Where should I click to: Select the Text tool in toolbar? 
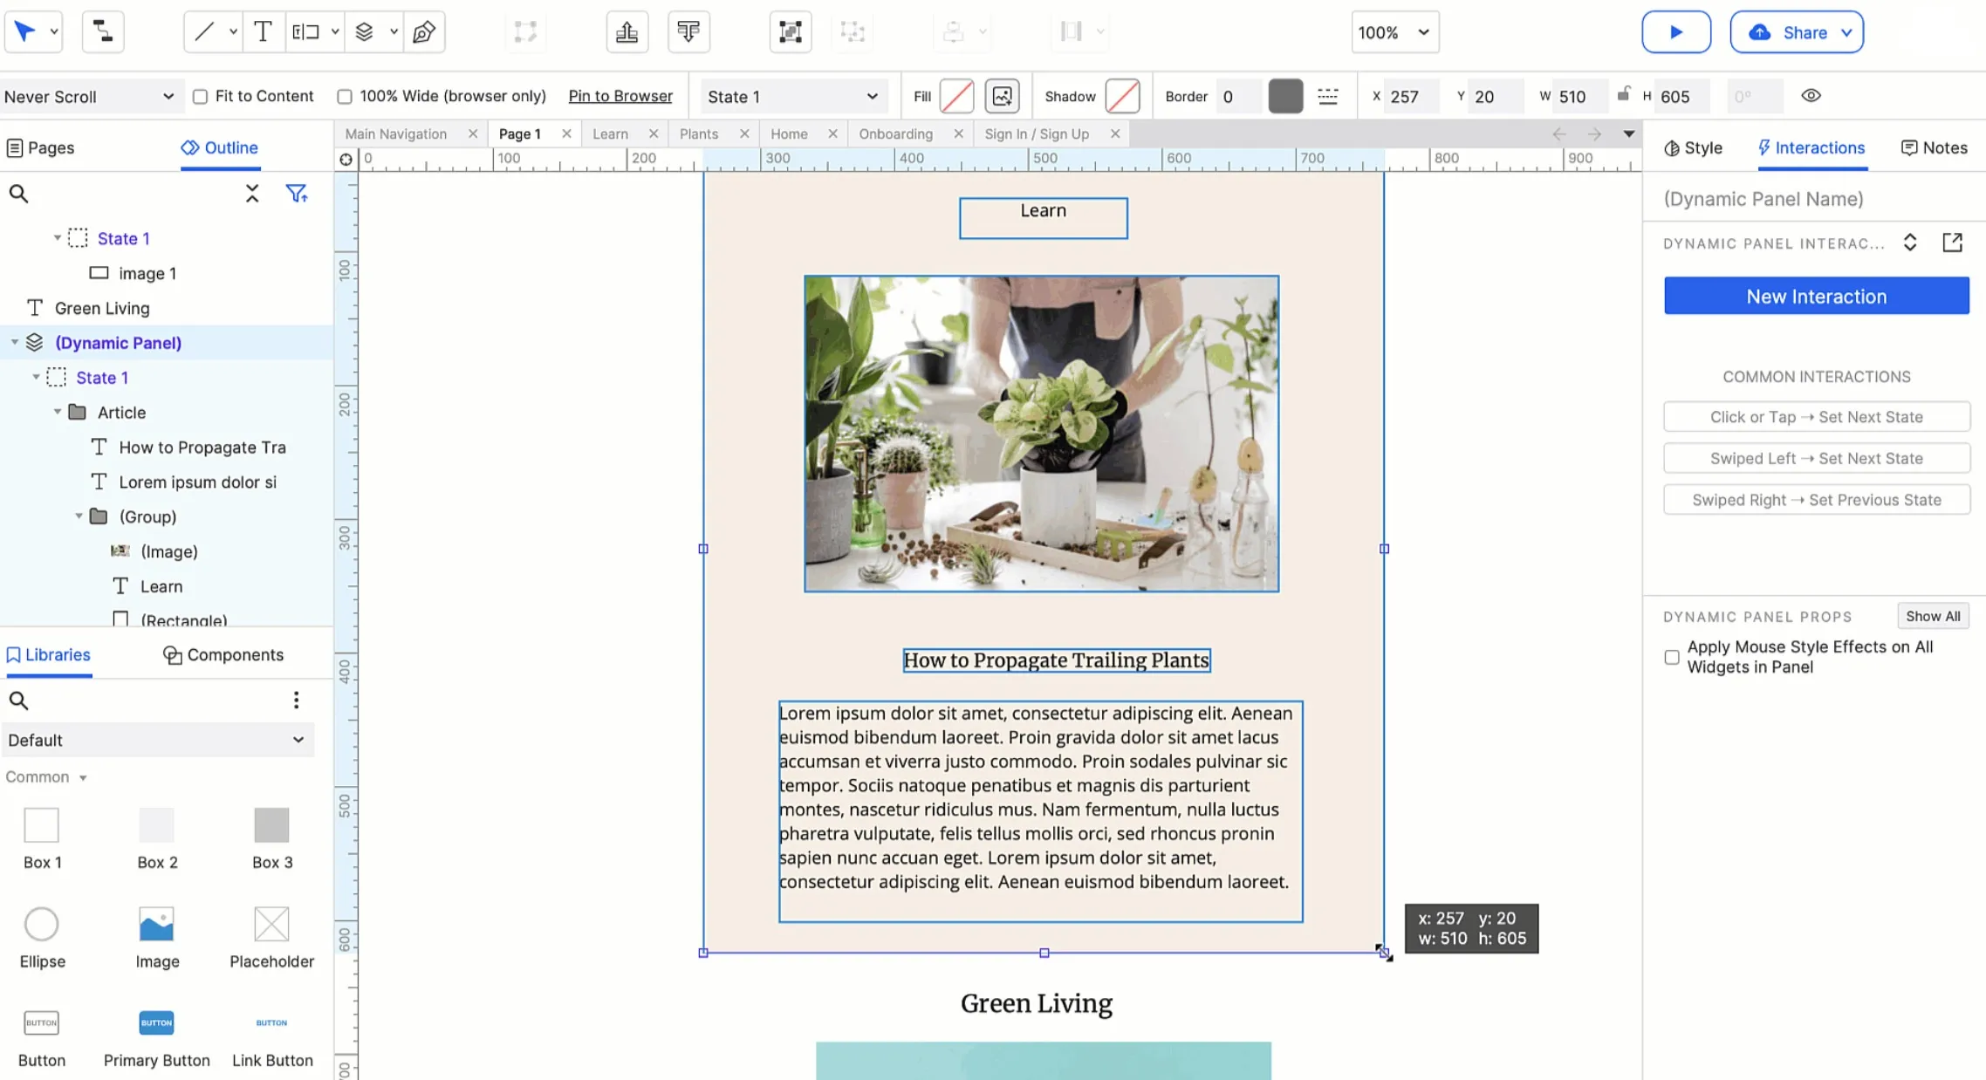pos(262,32)
